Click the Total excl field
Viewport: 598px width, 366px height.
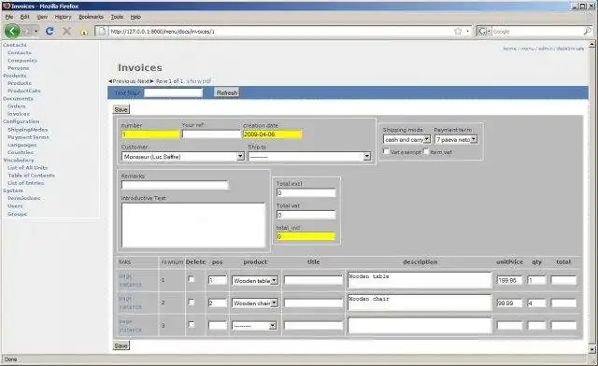[x=306, y=193]
